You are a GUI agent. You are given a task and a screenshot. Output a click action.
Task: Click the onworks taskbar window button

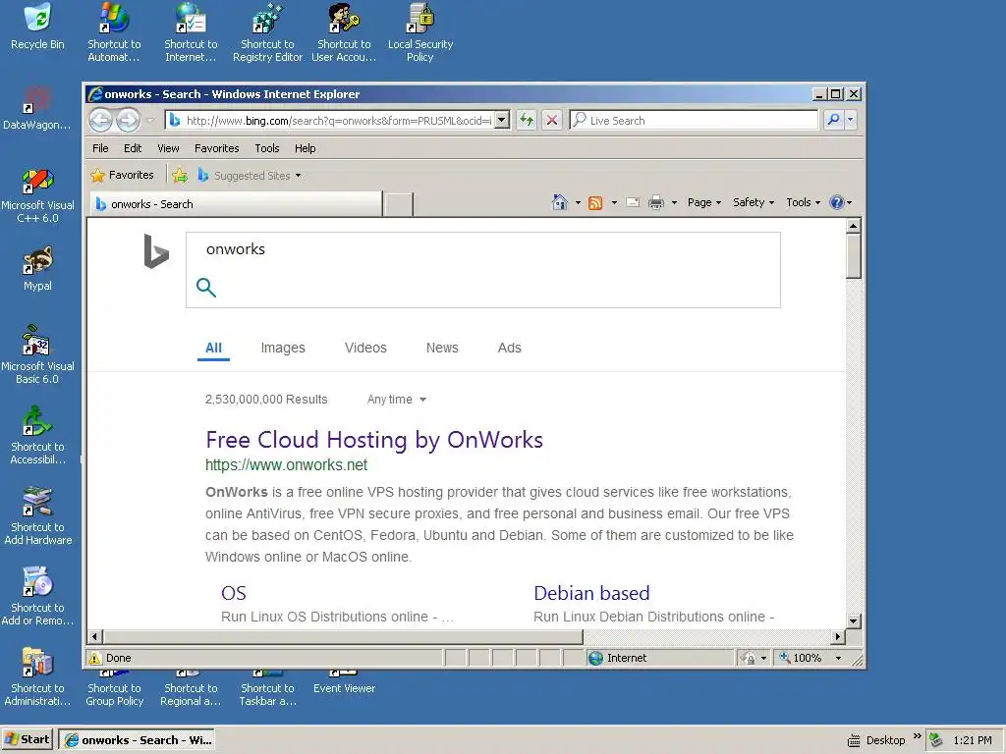click(x=137, y=740)
